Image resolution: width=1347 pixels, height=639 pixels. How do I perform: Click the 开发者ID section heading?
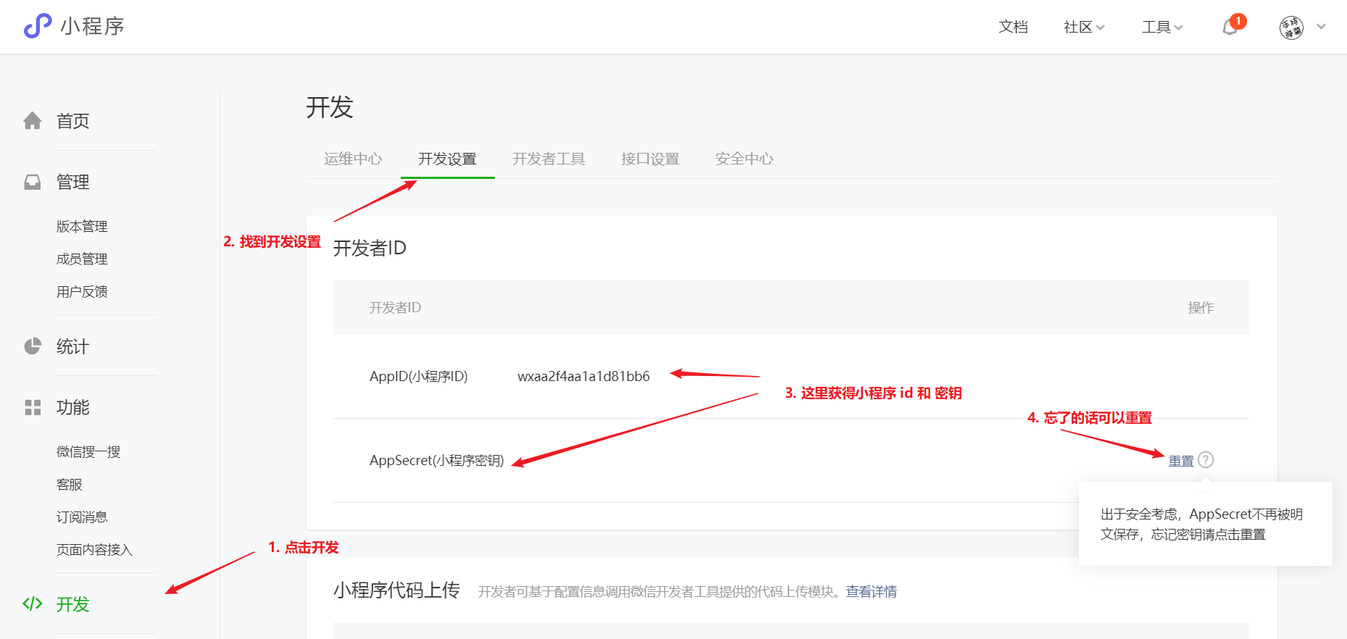(x=370, y=248)
